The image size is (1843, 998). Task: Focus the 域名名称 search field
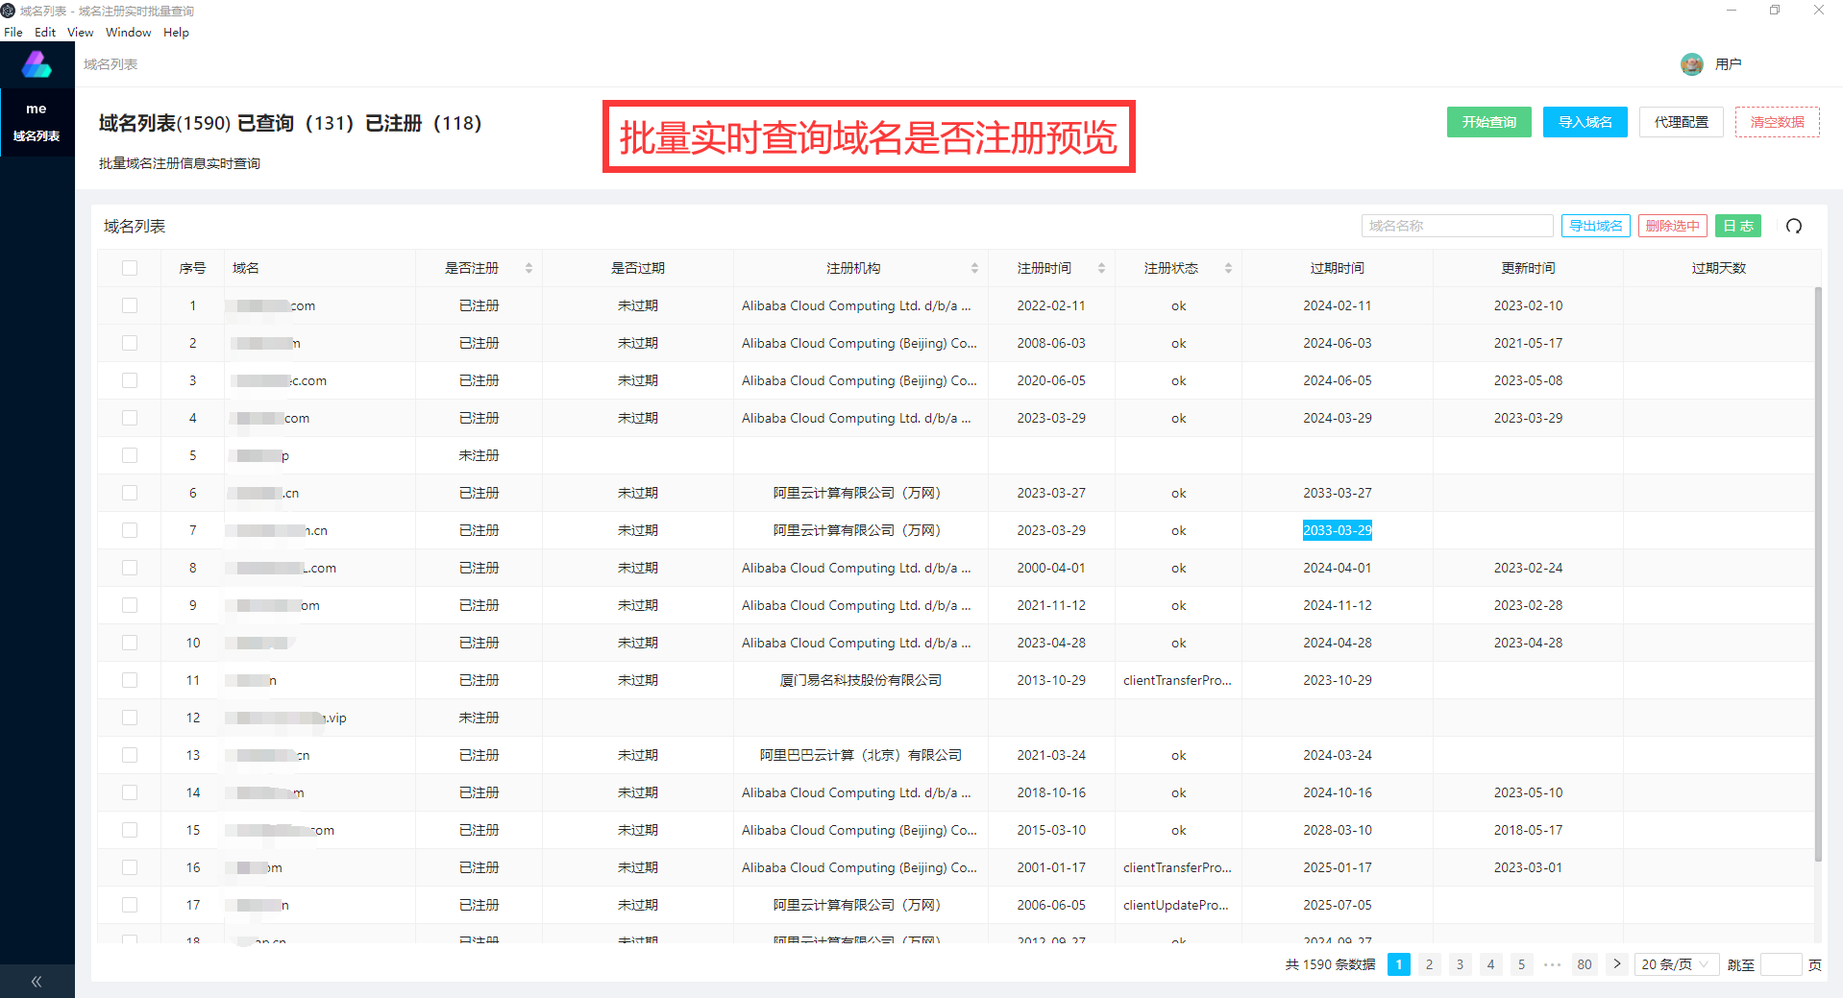click(x=1457, y=226)
